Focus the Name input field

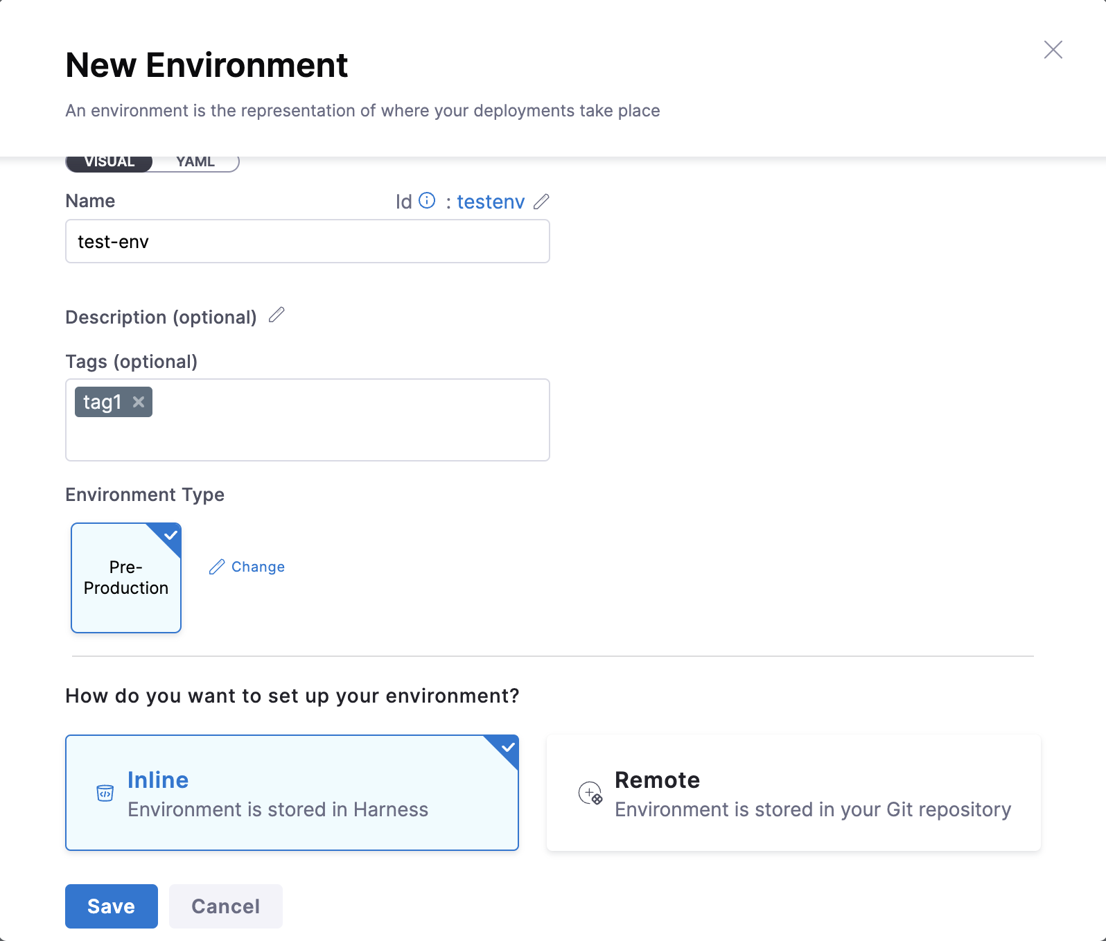[x=308, y=242]
